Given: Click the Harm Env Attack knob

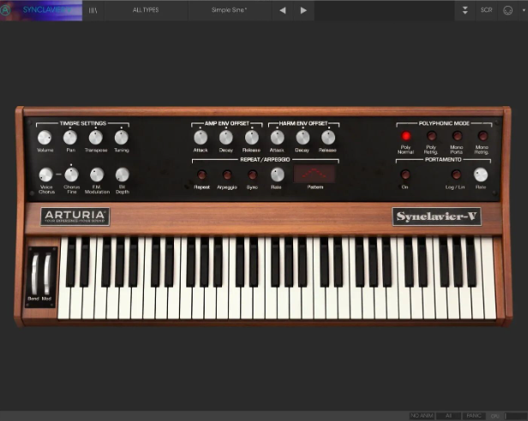Looking at the screenshot, I should click(x=277, y=138).
